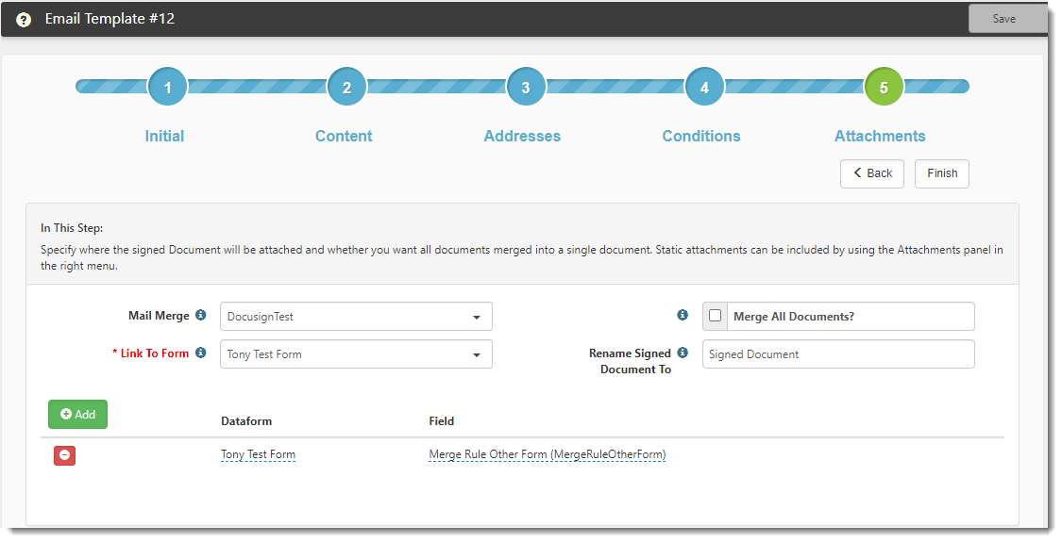Go to step 3 circle
The image size is (1062, 542).
526,87
